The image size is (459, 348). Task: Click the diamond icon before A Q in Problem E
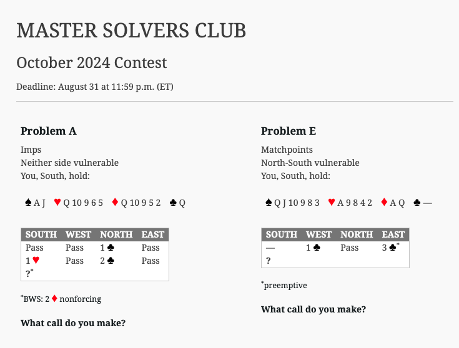click(x=384, y=202)
